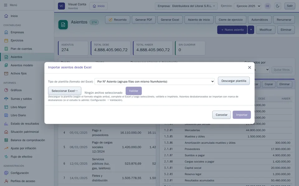Select row 4 Pago a proveedores
299x186 pixels.
(x=107, y=133)
